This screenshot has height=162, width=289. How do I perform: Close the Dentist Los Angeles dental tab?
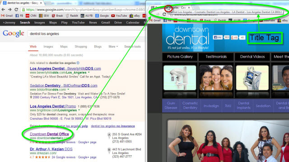pyautogui.click(x=189, y=8)
